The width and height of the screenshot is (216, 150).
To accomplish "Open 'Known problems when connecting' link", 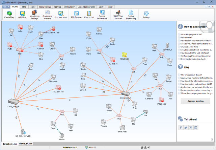I will coord(196,90).
